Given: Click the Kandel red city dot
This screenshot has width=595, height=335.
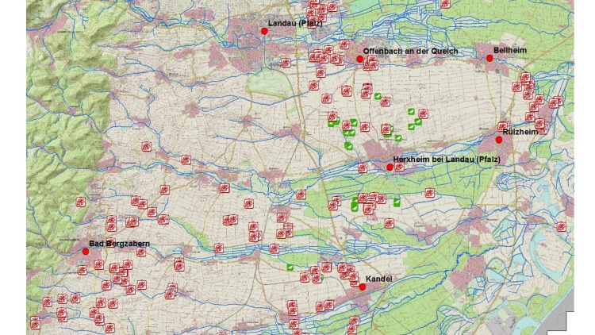Looking at the screenshot, I should pyautogui.click(x=363, y=287).
